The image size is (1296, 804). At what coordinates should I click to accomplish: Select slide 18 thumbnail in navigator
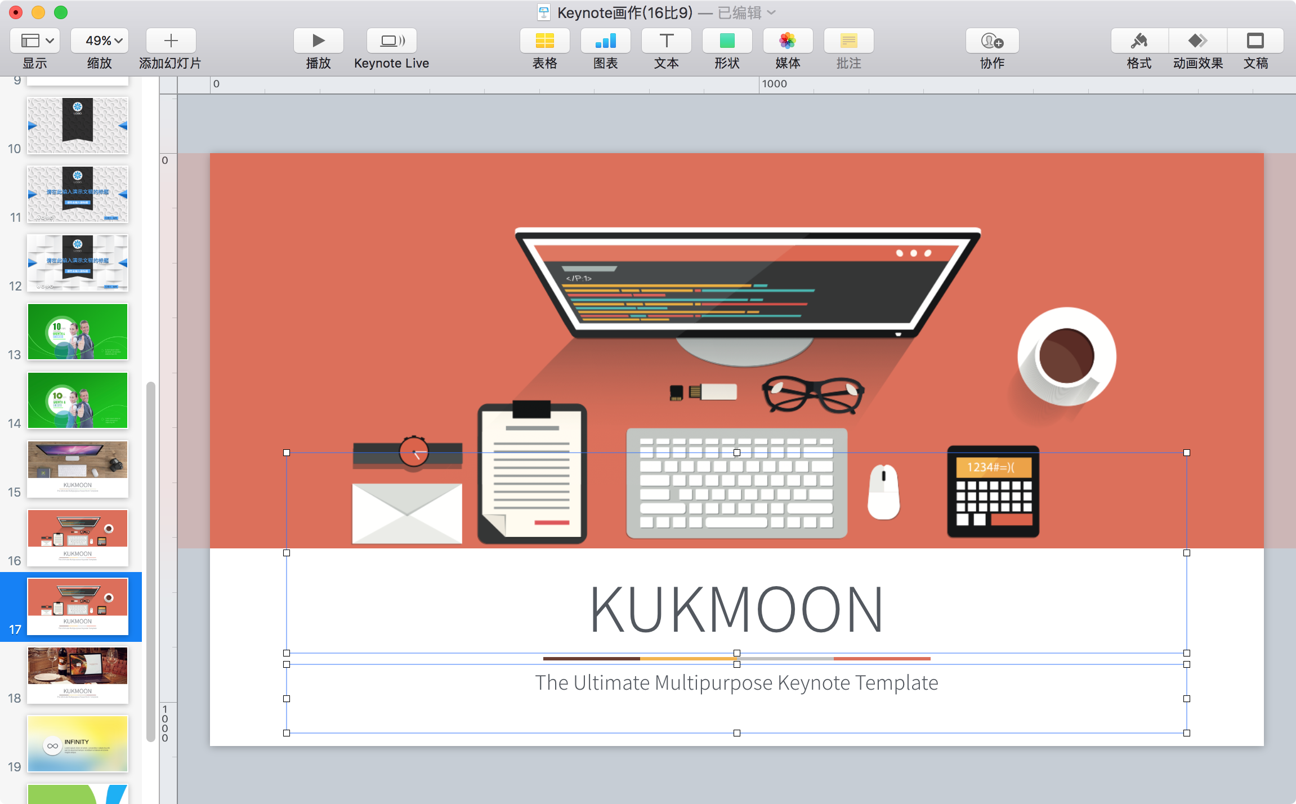point(78,675)
